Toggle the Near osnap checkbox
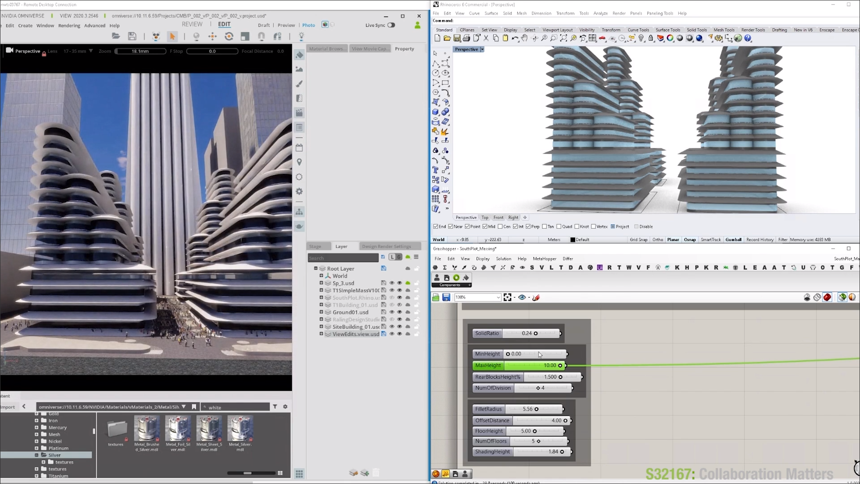This screenshot has width=860, height=484. coord(451,227)
